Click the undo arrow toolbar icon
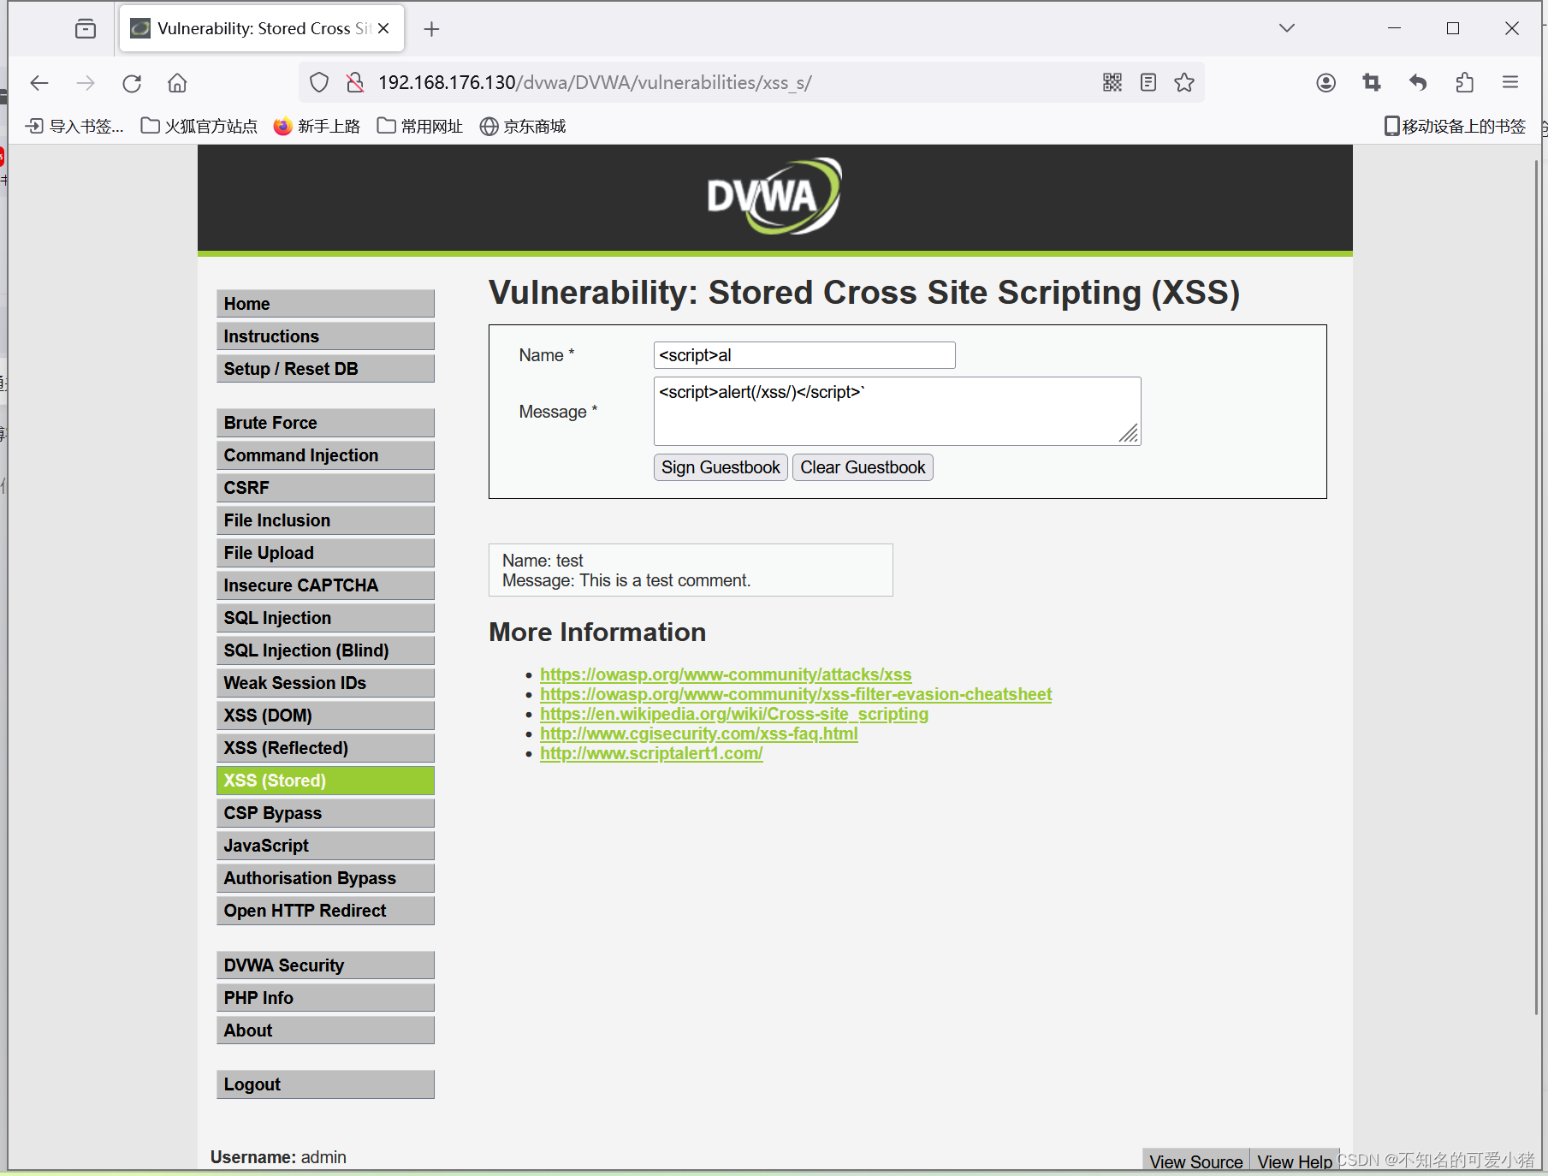Viewport: 1548px width, 1176px height. click(x=1418, y=82)
